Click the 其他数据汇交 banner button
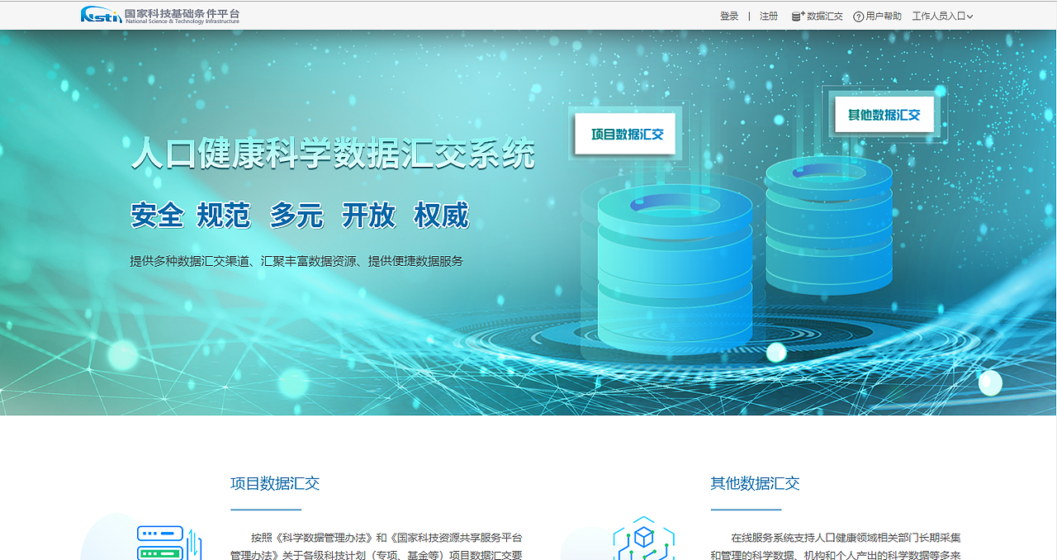 [884, 115]
